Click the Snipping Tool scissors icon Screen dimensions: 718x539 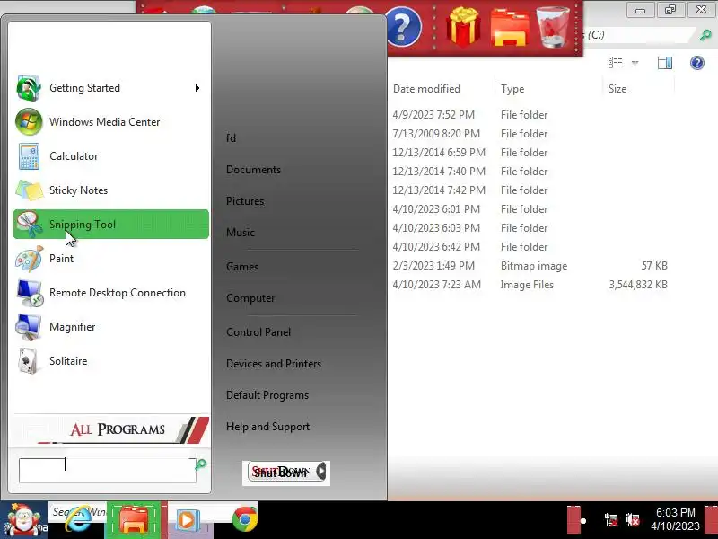point(30,224)
